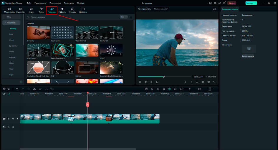Viewport: 278px width, 150px height.
Task: Click the scissors split icon in timeline toolbar
Action: point(34,89)
